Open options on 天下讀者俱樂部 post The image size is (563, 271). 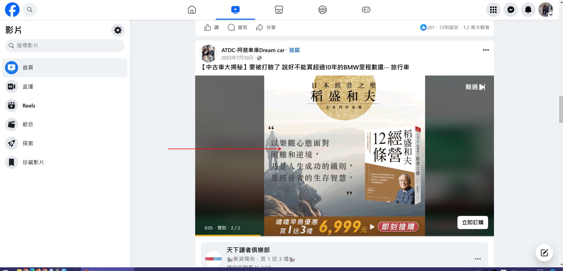478,259
